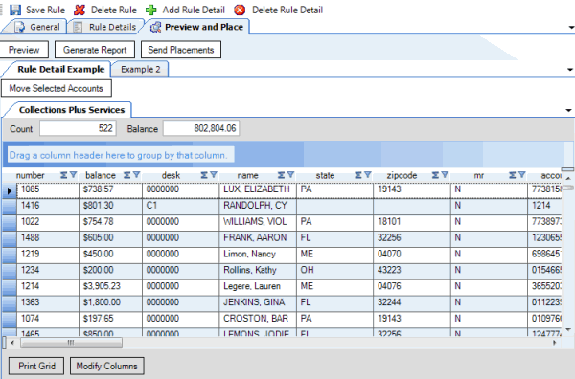Click the cell 'LUX, ELIZABETH'
The image size is (575, 379).
coord(258,189)
